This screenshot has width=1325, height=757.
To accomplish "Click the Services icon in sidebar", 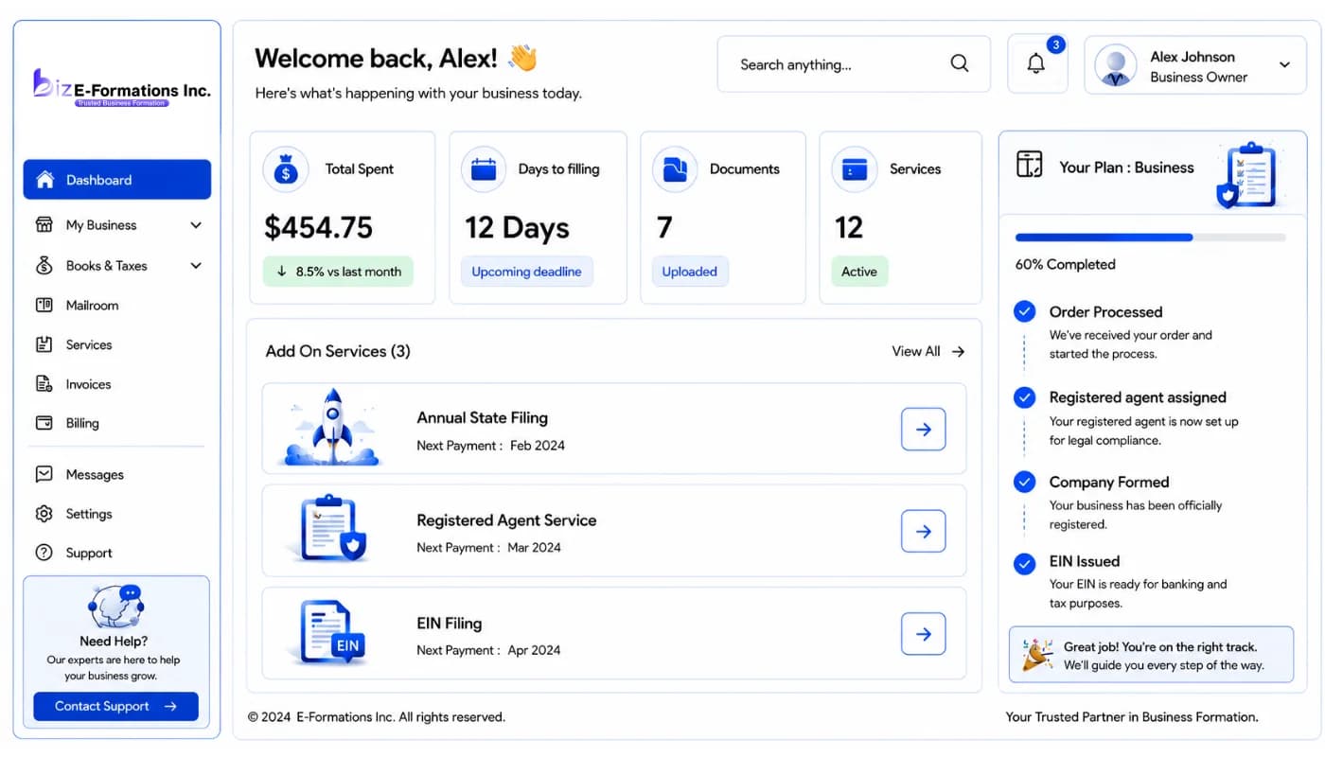I will click(44, 345).
